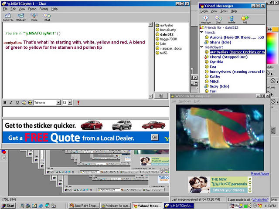Select Aurora in friends list
The image size is (279, 209).
click(237, 37)
